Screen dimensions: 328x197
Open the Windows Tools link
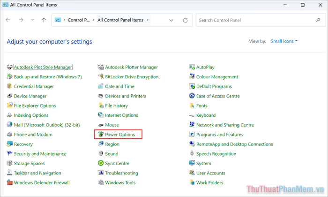pyautogui.click(x=120, y=182)
